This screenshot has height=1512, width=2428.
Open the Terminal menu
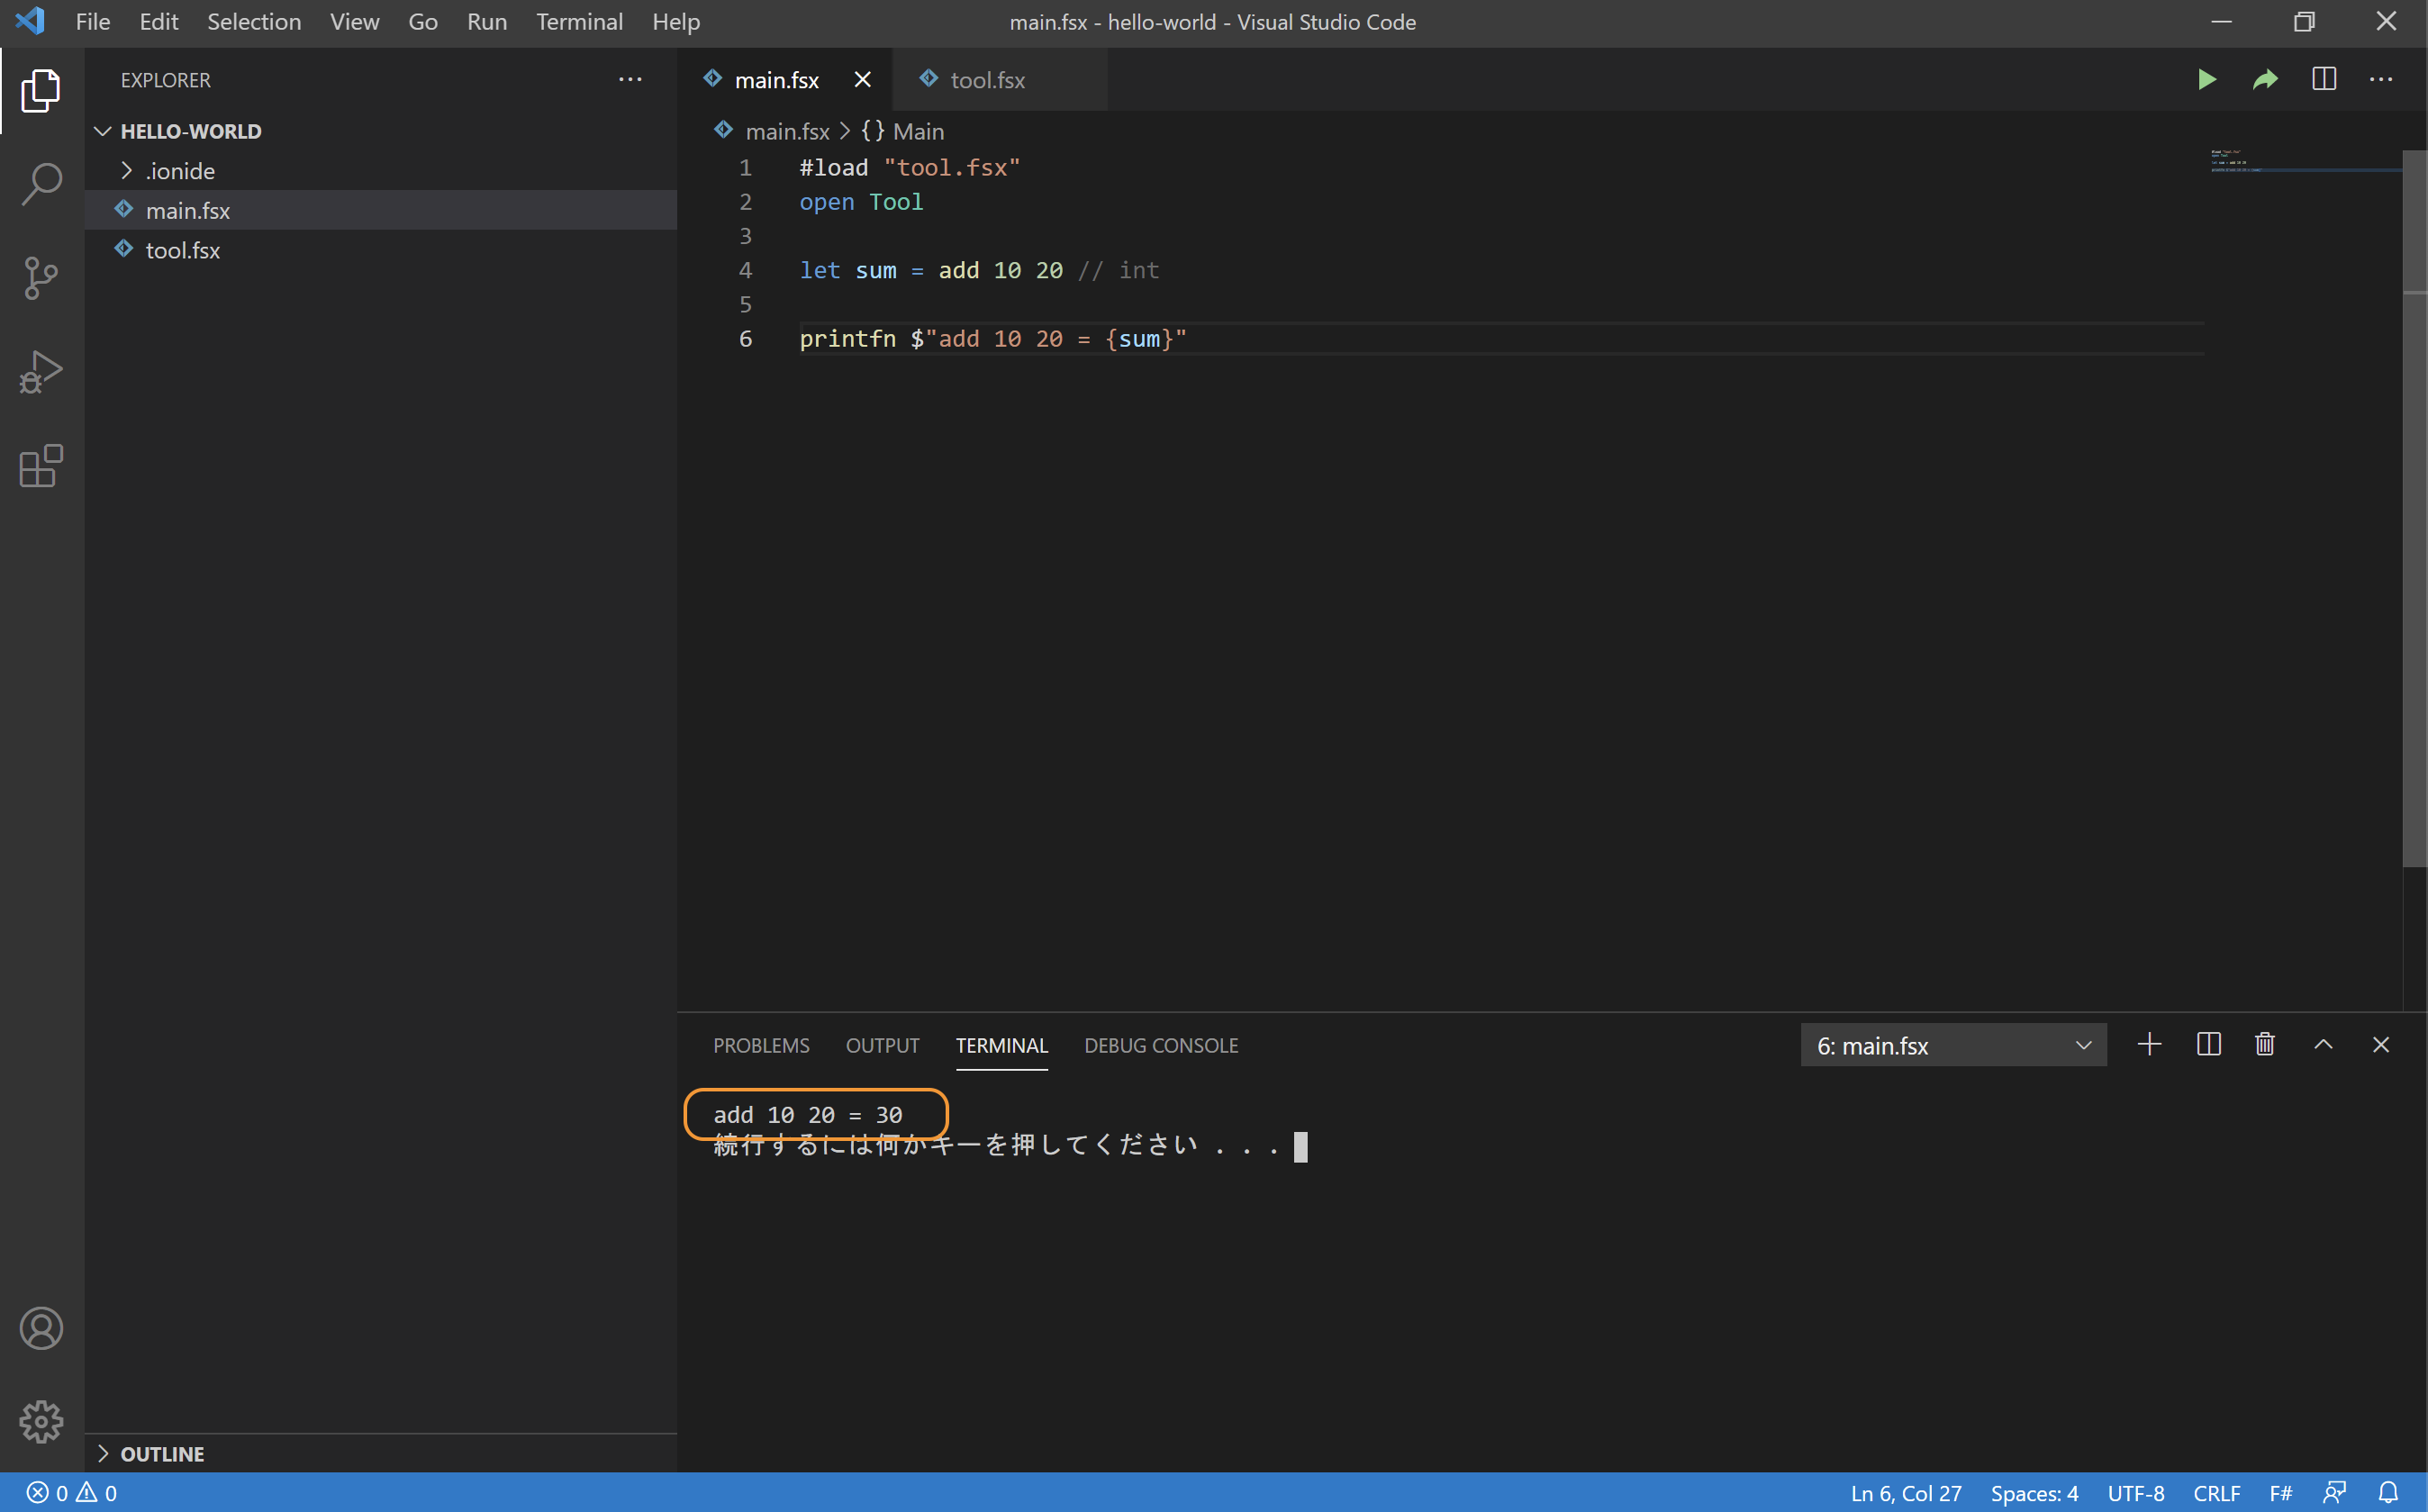pos(579,22)
